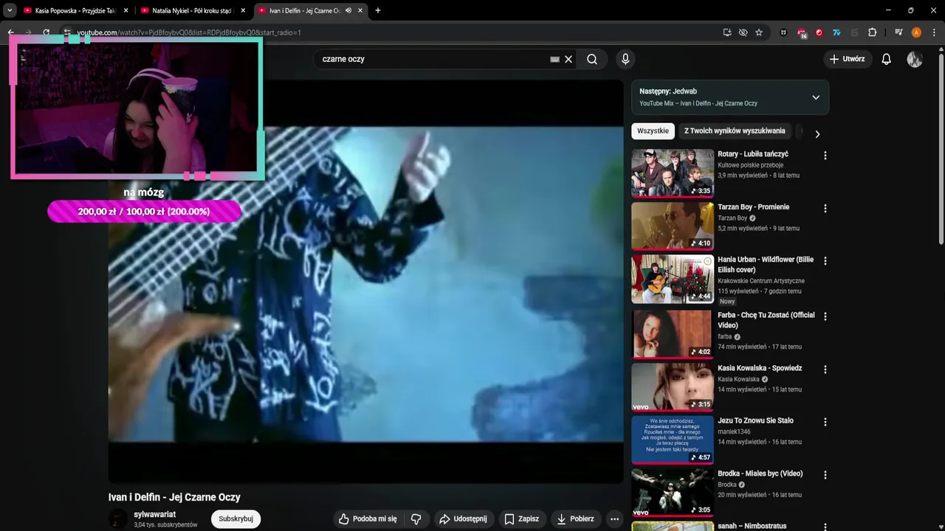Click Pobierz to download the video
Image resolution: width=945 pixels, height=531 pixels.
pyautogui.click(x=575, y=518)
